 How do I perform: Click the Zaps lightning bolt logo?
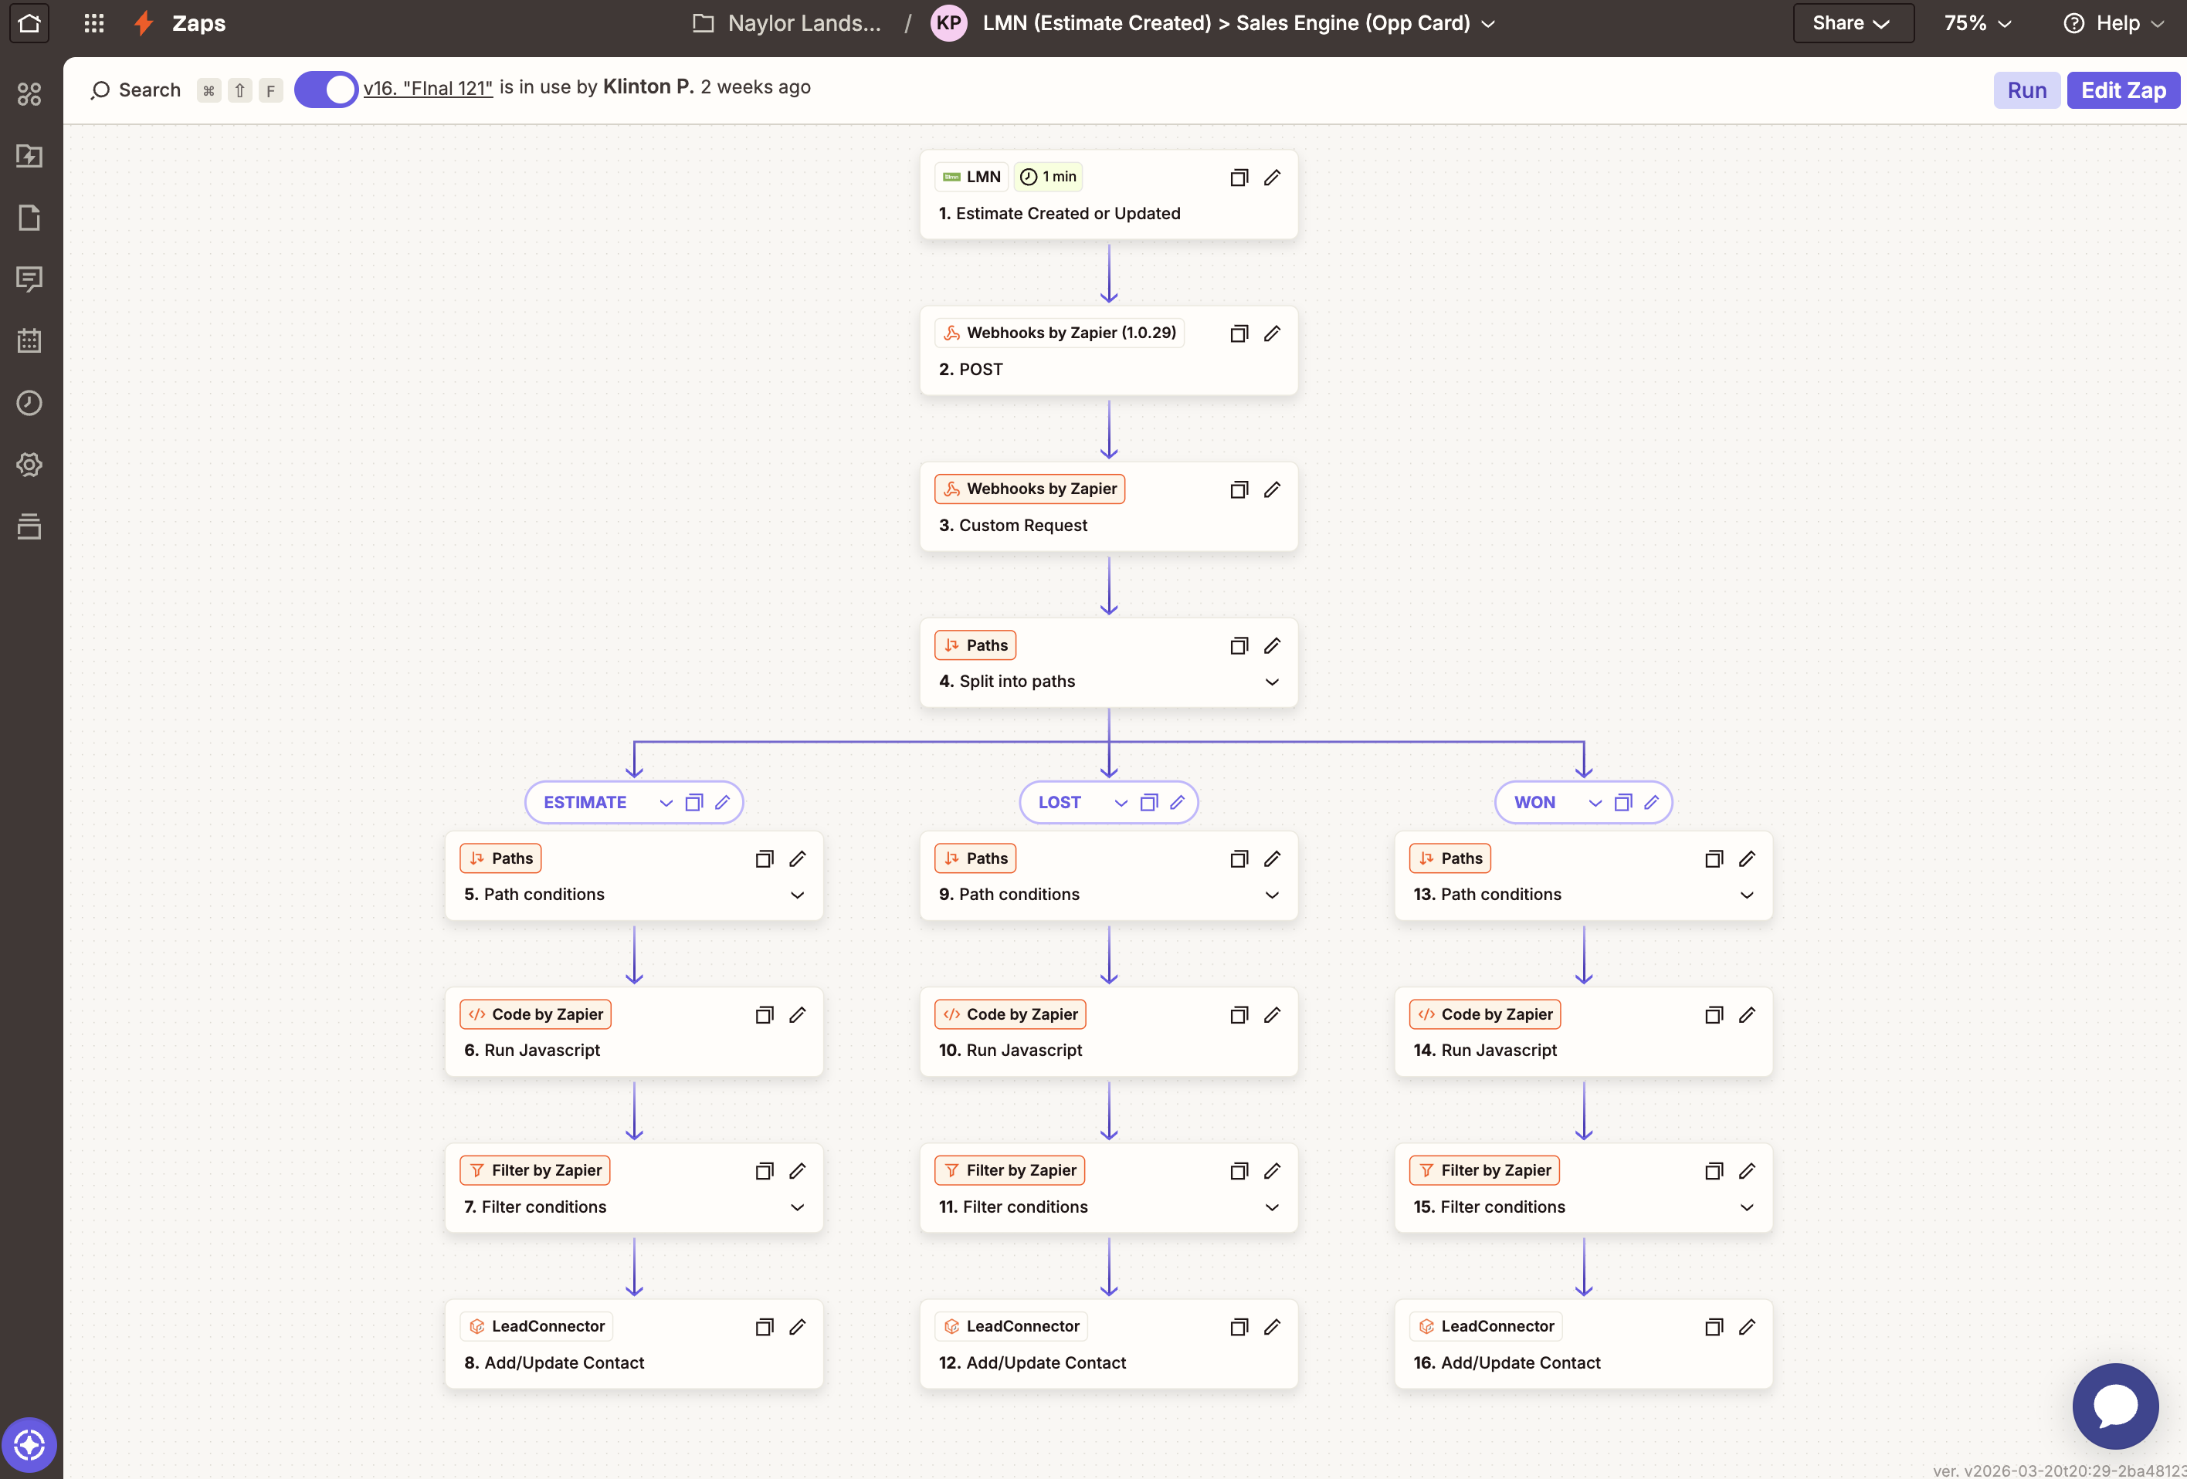pyautogui.click(x=144, y=22)
